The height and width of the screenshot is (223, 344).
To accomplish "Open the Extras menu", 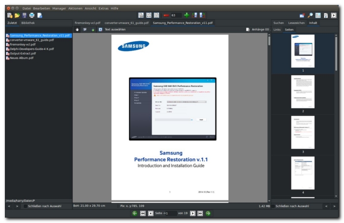I will tap(104, 8).
